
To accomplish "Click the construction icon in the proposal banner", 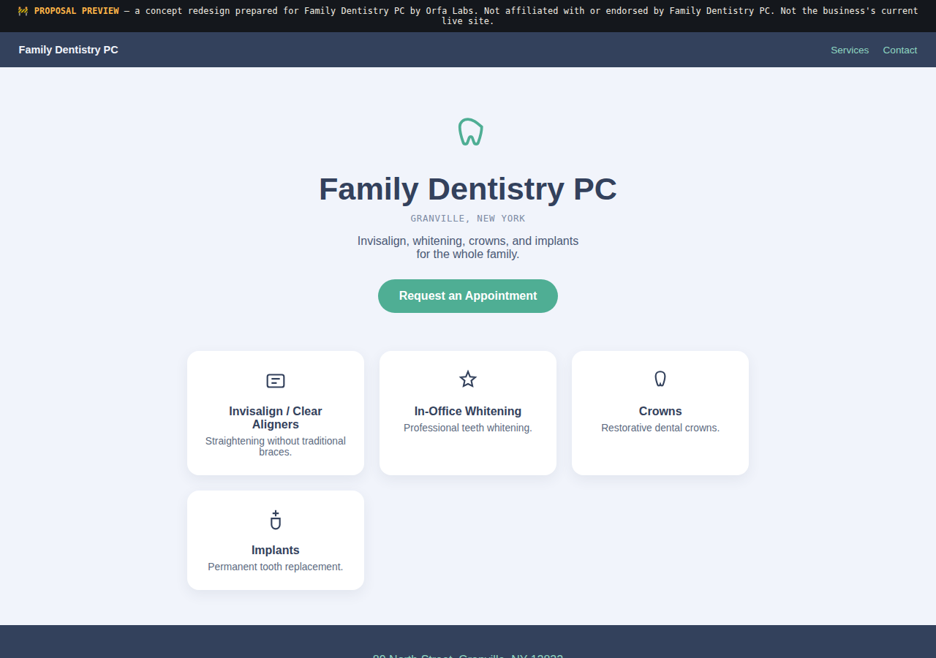I will tap(23, 11).
